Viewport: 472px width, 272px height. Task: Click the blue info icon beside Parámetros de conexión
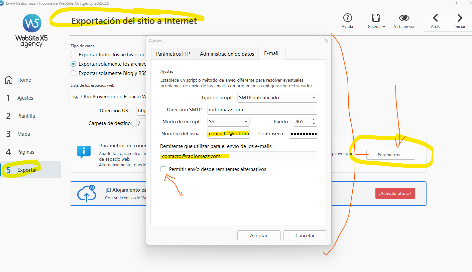tap(84, 152)
